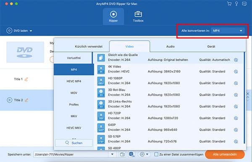Select the 4K Video text row
The width and height of the screenshot is (252, 162).
pos(168,69)
